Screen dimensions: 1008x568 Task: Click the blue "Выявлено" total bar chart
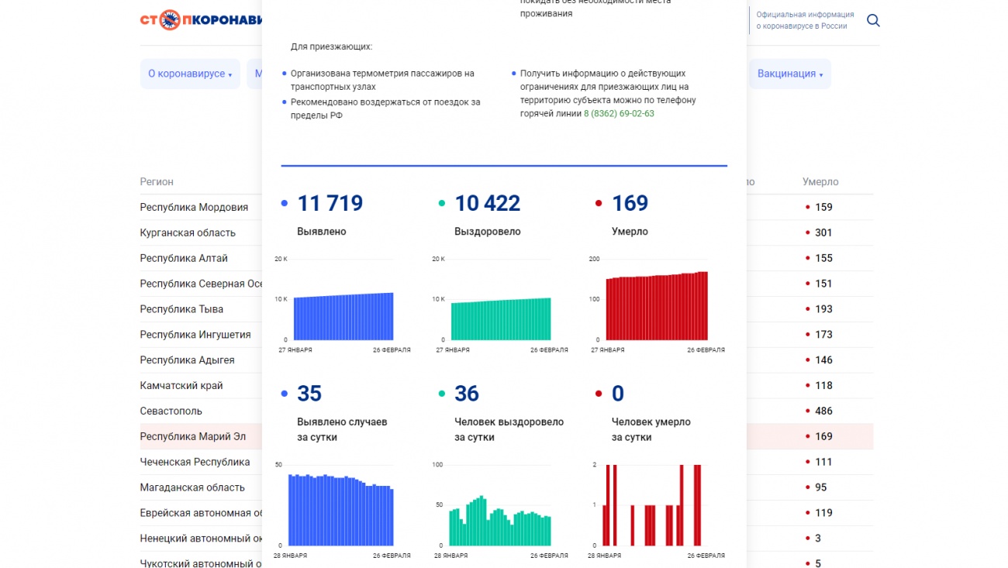[x=343, y=316]
